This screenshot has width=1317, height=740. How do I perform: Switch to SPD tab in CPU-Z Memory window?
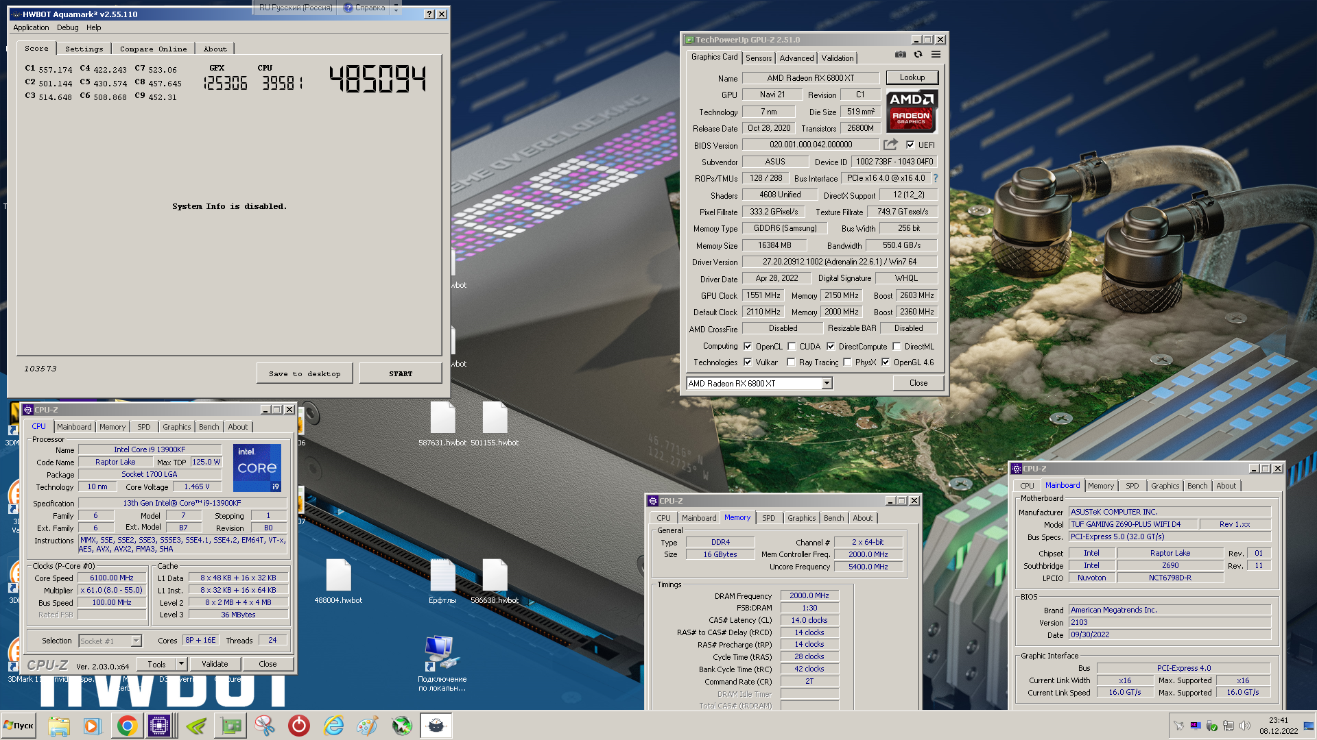coord(769,518)
